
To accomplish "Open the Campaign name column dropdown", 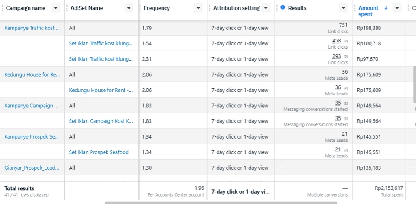I will coord(55,8).
